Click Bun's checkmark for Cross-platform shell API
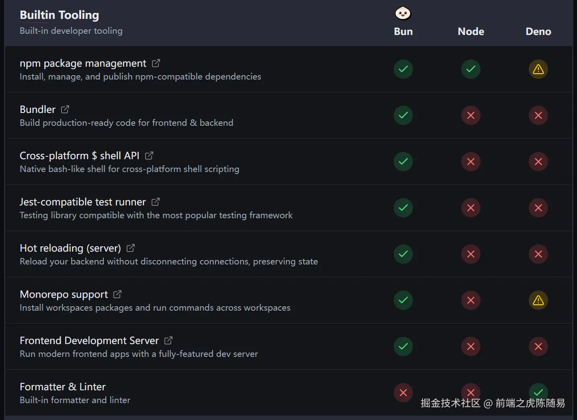 click(403, 162)
